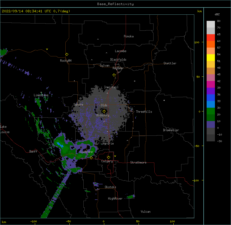Click the Strathmore city label

[138, 162]
